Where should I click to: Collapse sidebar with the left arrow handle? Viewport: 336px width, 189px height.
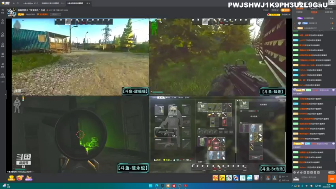coord(6,94)
